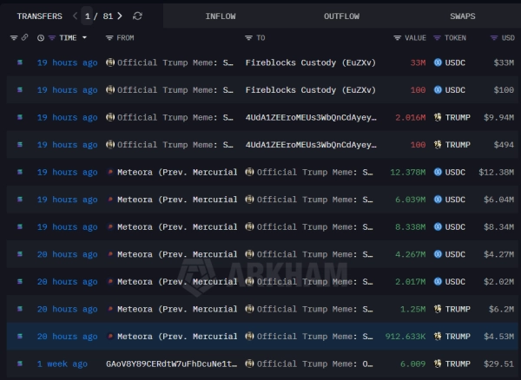521x380 pixels.
Task: Click the transaction link icon in header
Action: click(25, 38)
